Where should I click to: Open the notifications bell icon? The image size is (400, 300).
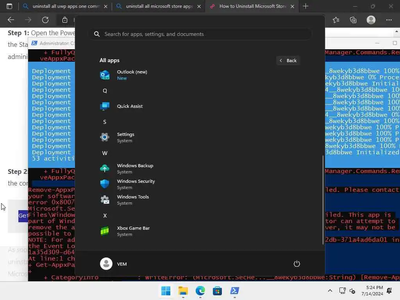click(389, 291)
